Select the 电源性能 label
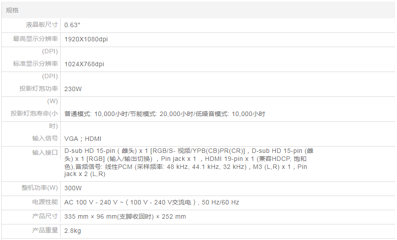 click(45, 202)
